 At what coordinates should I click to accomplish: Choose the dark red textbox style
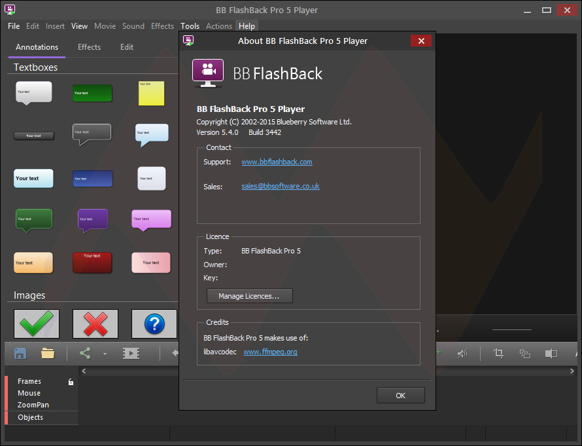92,263
